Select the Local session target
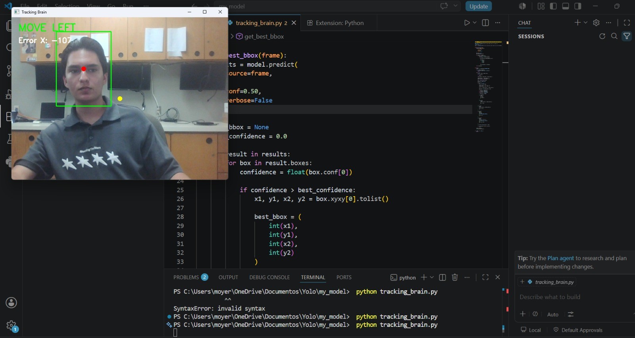Screen dimensions: 635x338 pyautogui.click(x=531, y=330)
